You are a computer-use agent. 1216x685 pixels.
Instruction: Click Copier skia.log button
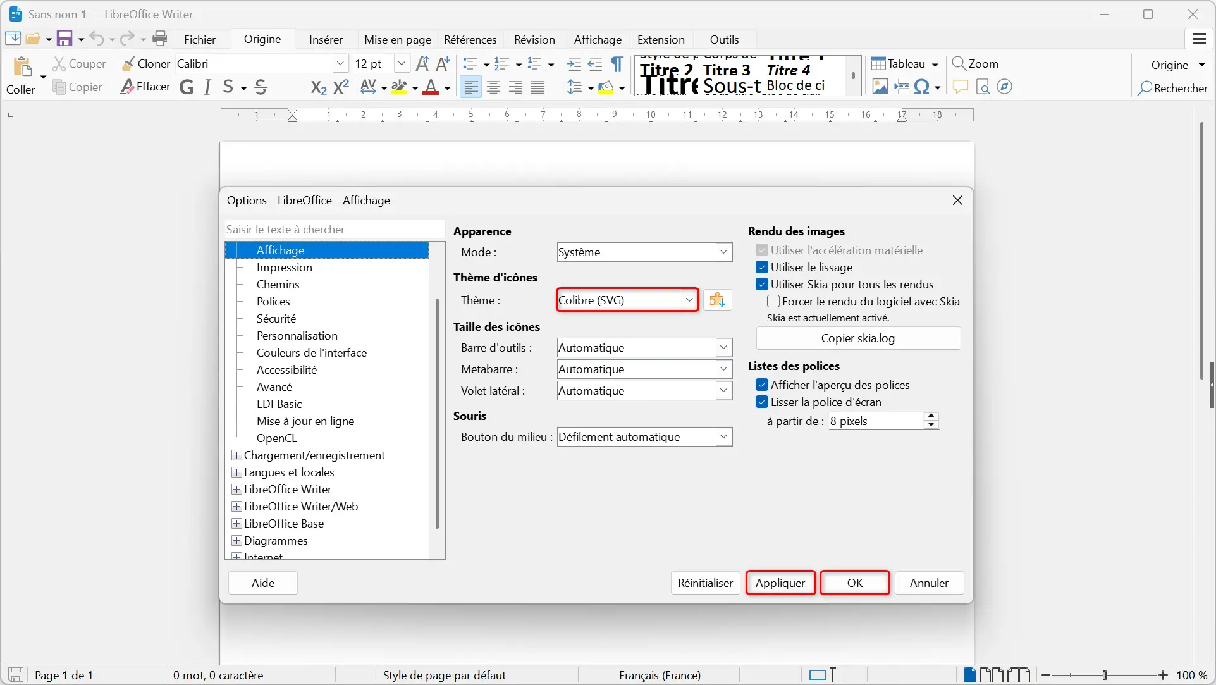pos(858,338)
